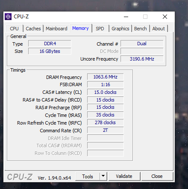Go to the Mainboard tab
188x189 pixels.
[56, 29]
